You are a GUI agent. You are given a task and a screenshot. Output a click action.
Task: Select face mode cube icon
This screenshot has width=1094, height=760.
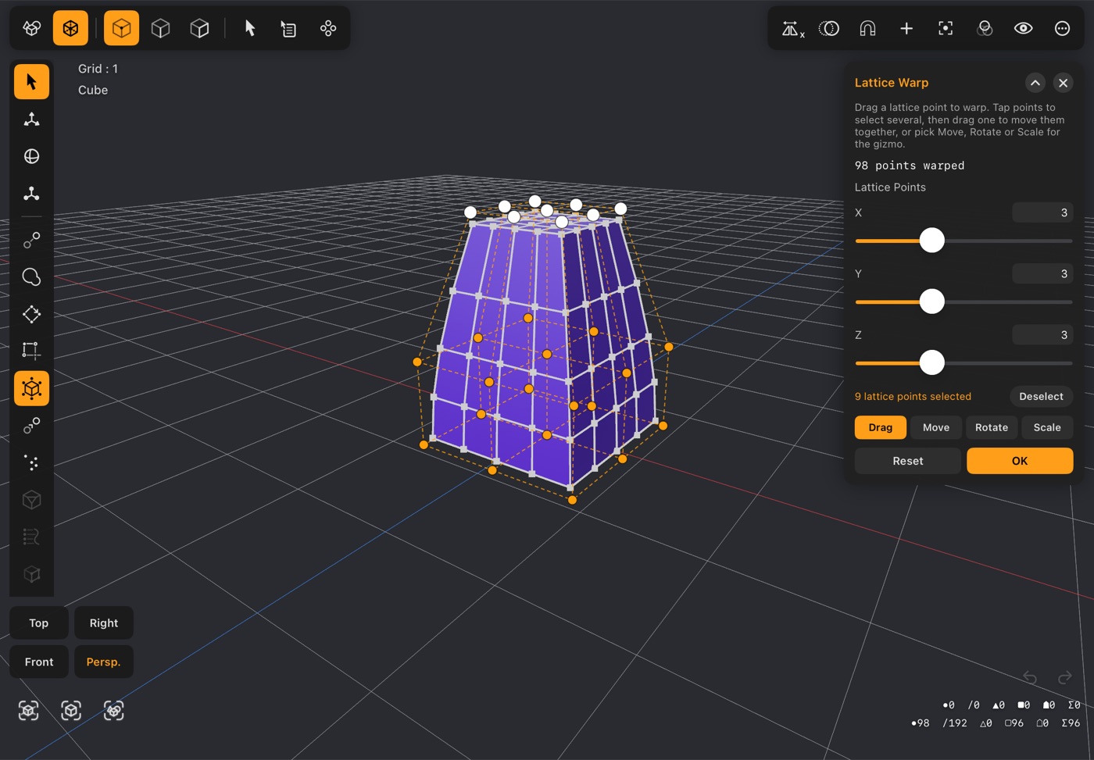click(199, 28)
